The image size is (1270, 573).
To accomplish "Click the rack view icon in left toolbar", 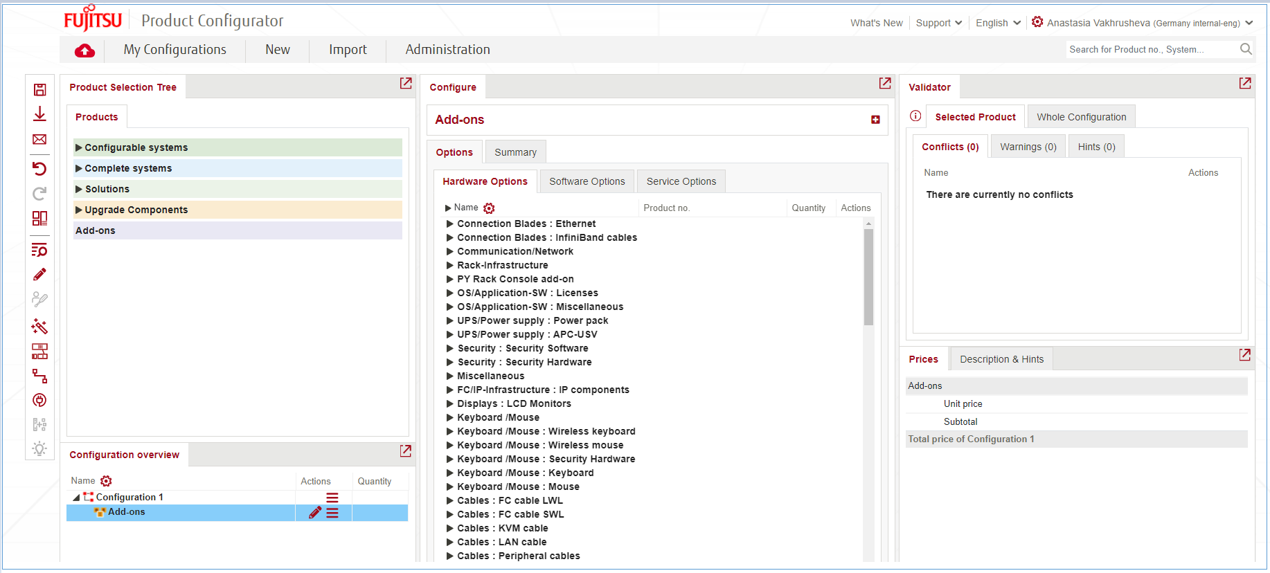I will (39, 352).
